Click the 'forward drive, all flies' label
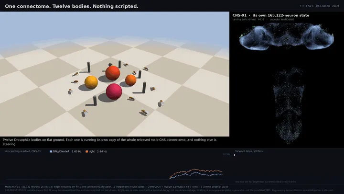The image size is (344, 194). (249, 151)
